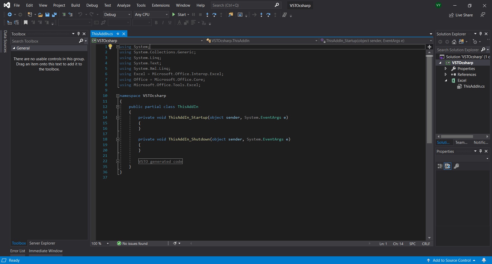Click the Categorized view icon in Properties
492x264 pixels.
(x=440, y=166)
